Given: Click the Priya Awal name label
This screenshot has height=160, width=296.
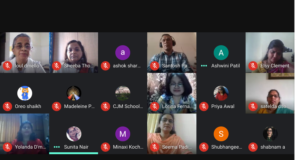Looking at the screenshot, I should click(223, 106).
